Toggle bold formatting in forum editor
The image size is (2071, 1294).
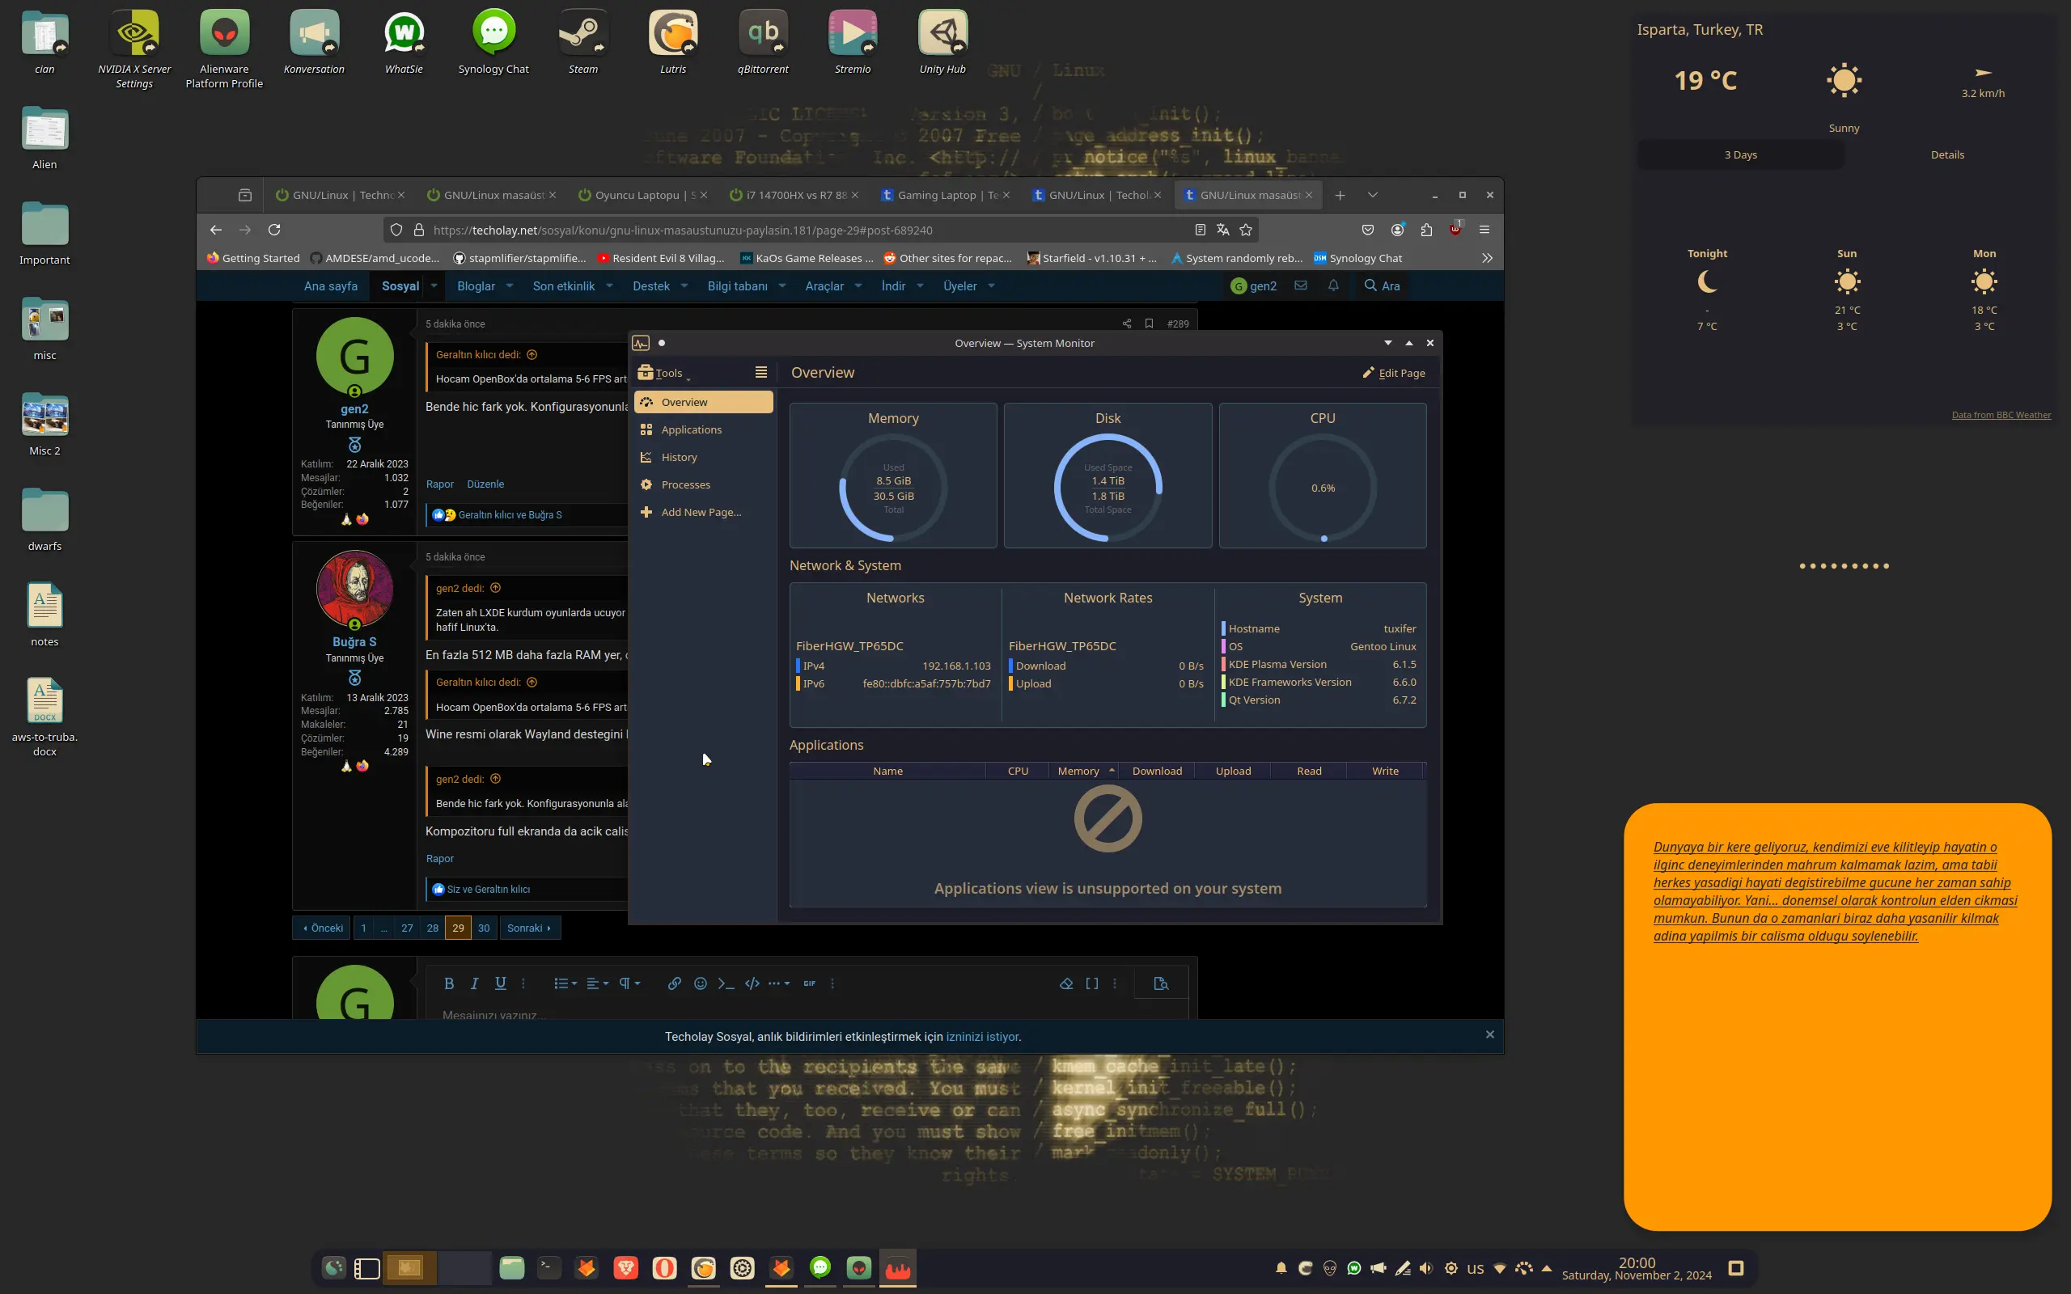point(448,983)
